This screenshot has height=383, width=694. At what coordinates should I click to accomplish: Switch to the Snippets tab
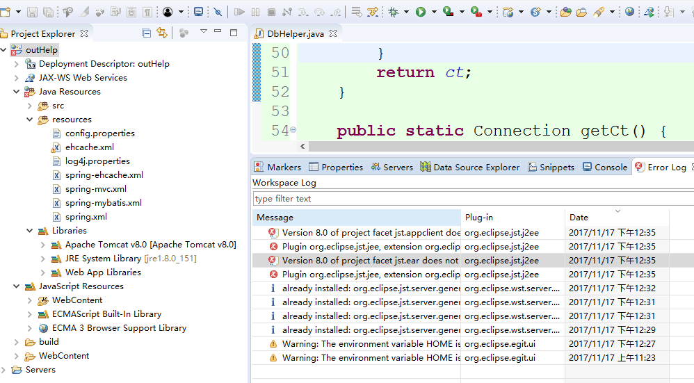tap(551, 168)
